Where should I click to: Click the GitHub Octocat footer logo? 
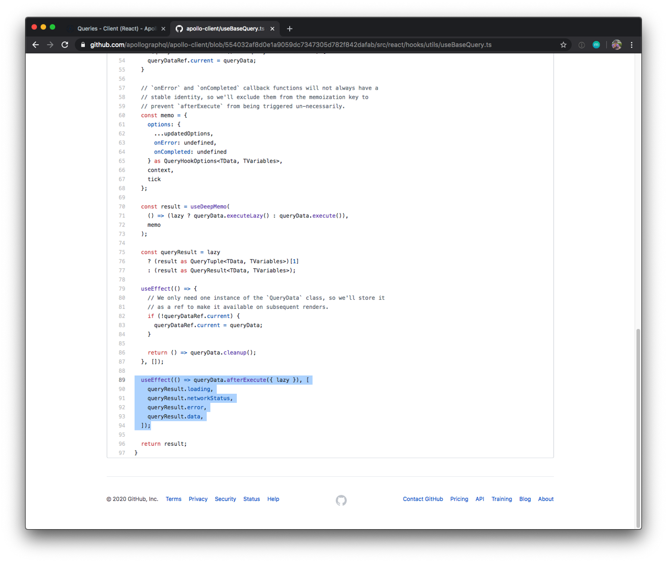tap(341, 500)
